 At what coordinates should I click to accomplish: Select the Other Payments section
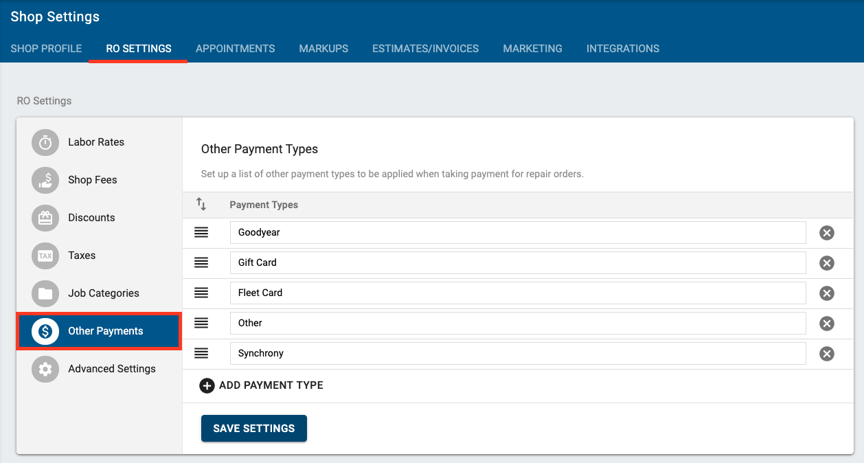coord(99,331)
